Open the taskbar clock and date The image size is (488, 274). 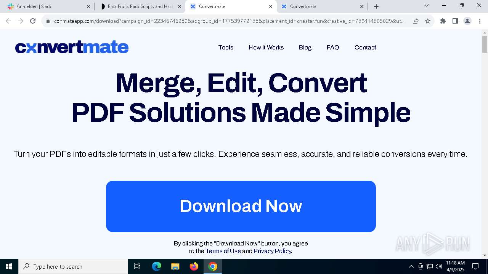tap(455, 266)
